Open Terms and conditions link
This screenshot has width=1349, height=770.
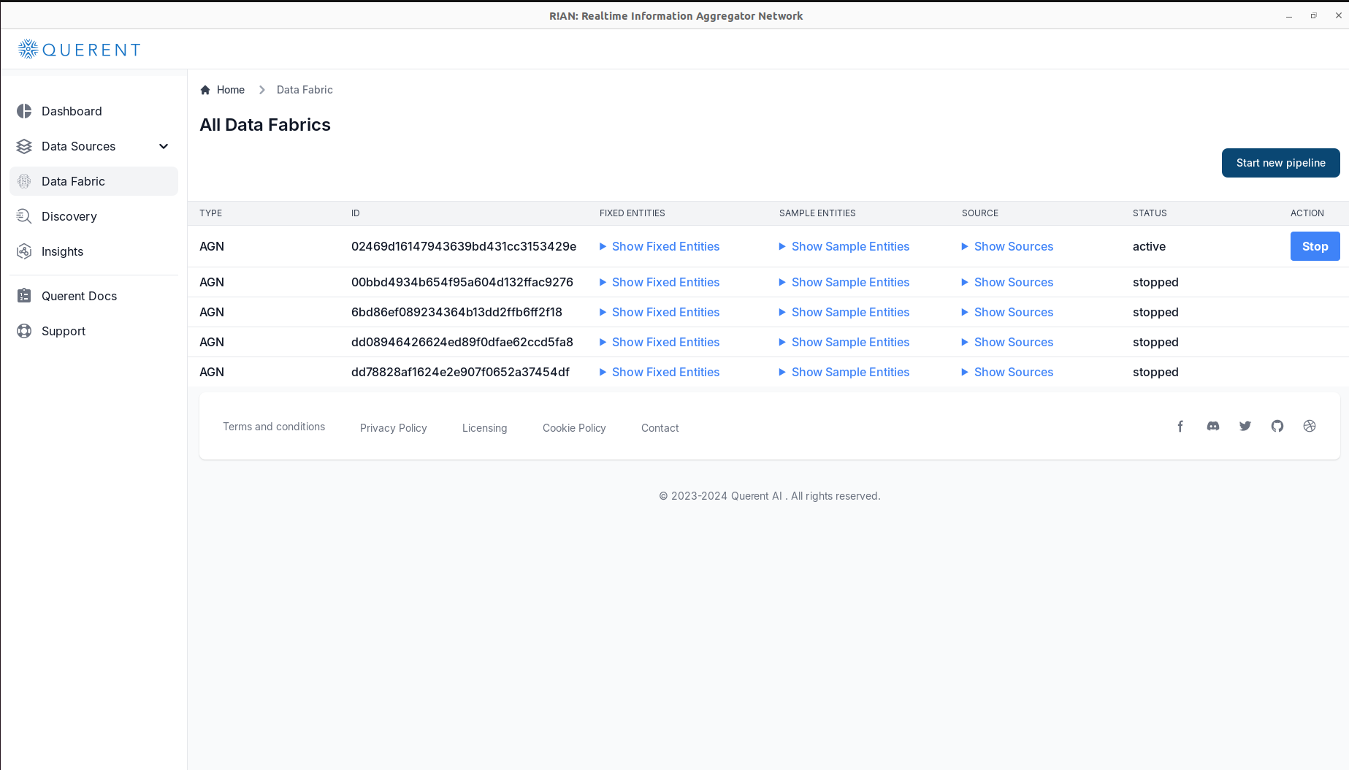pos(274,427)
